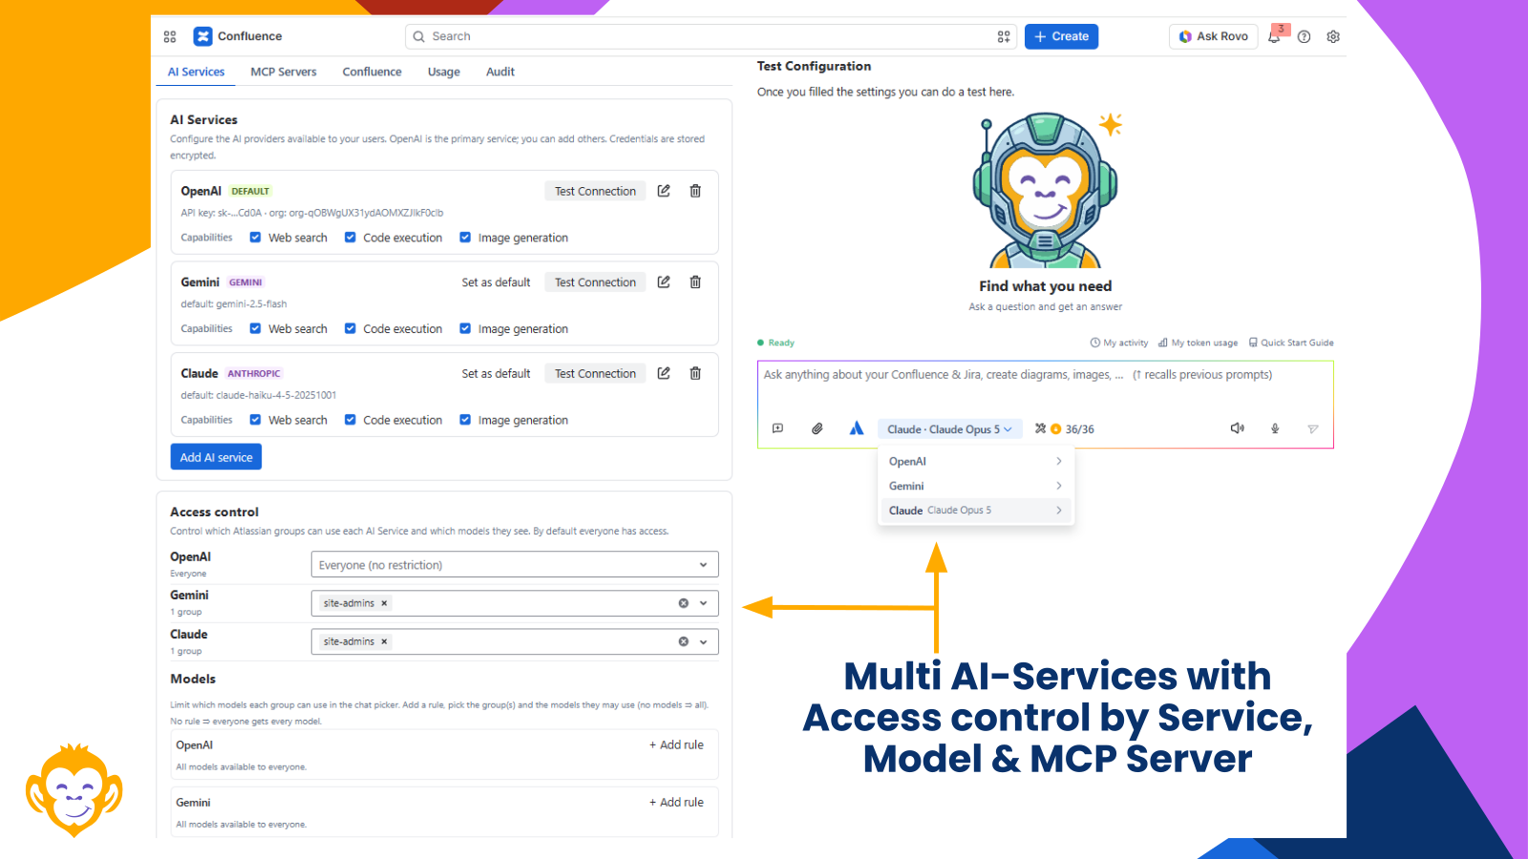The image size is (1528, 859).
Task: Click the Confluence logo icon
Action: point(202,36)
